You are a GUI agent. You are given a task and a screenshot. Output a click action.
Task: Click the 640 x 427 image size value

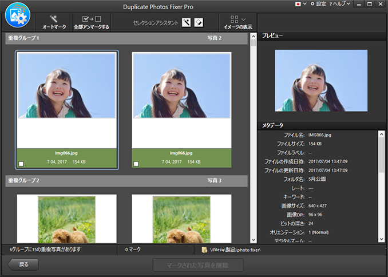click(x=317, y=205)
